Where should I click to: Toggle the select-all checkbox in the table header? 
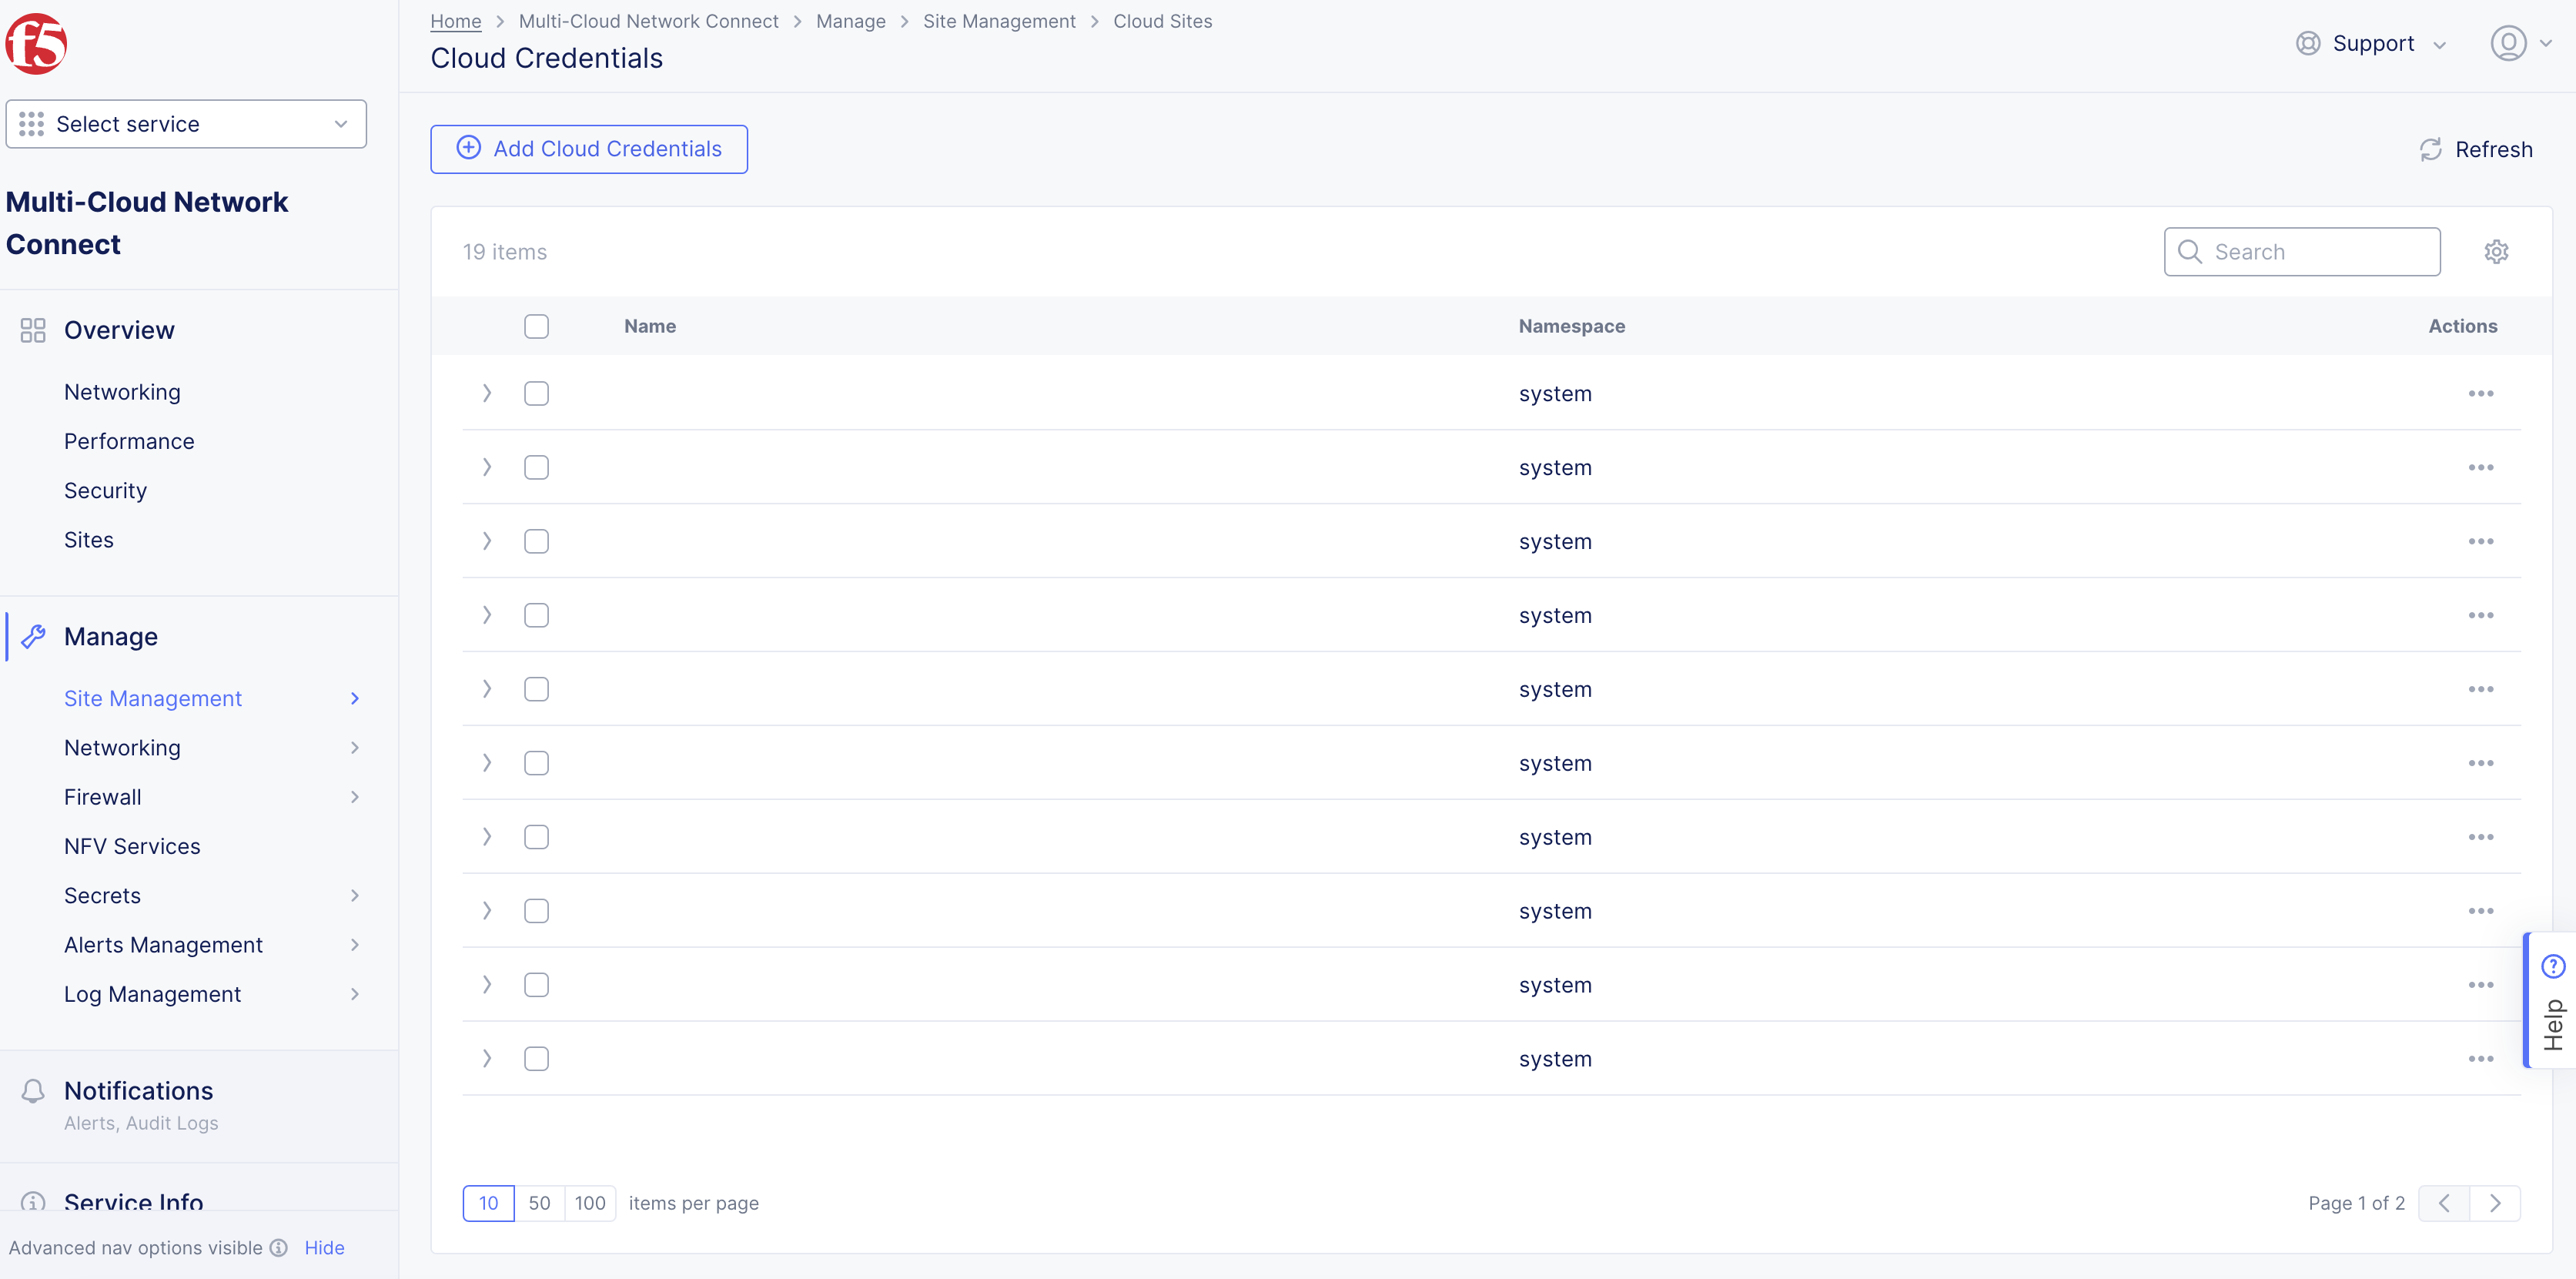(537, 326)
